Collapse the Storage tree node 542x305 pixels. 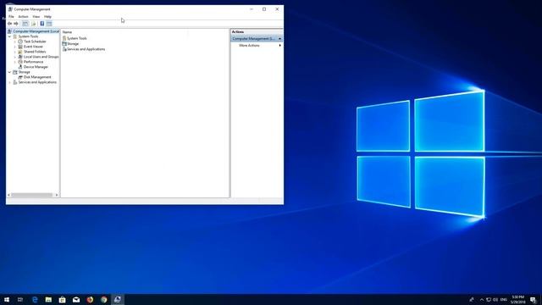pos(9,72)
